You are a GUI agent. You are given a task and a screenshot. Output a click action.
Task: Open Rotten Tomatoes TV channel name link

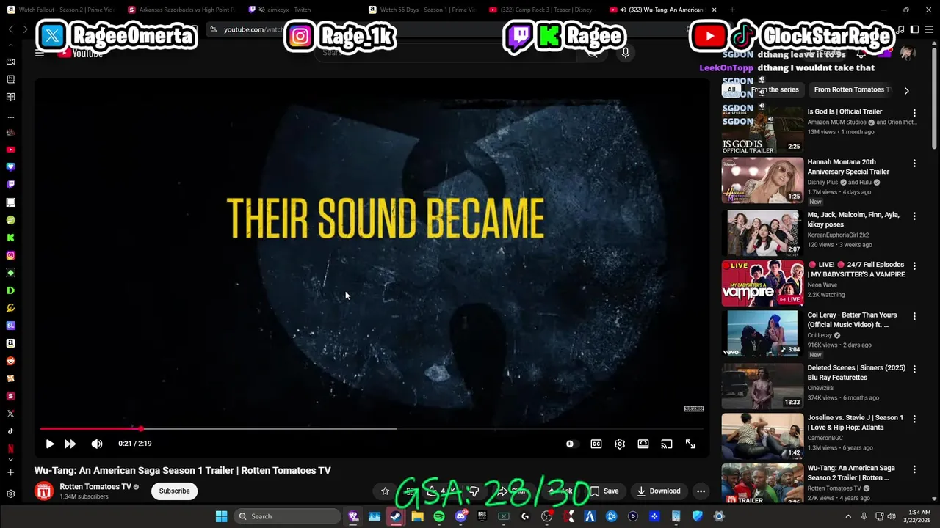click(x=95, y=486)
